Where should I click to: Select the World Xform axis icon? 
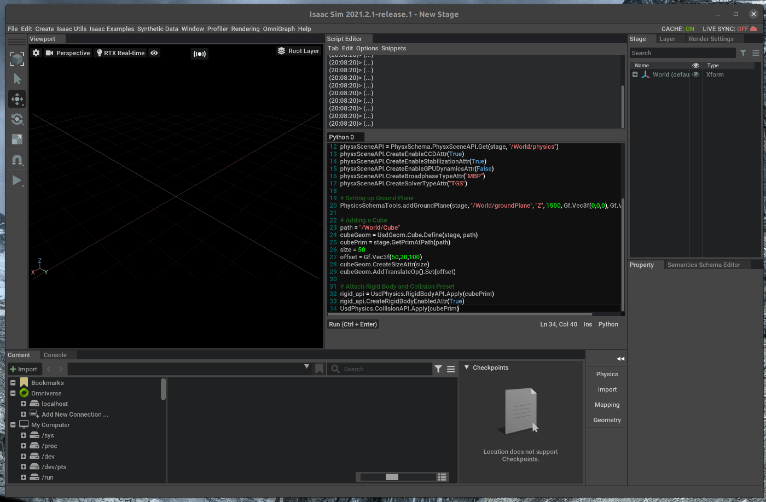(646, 74)
